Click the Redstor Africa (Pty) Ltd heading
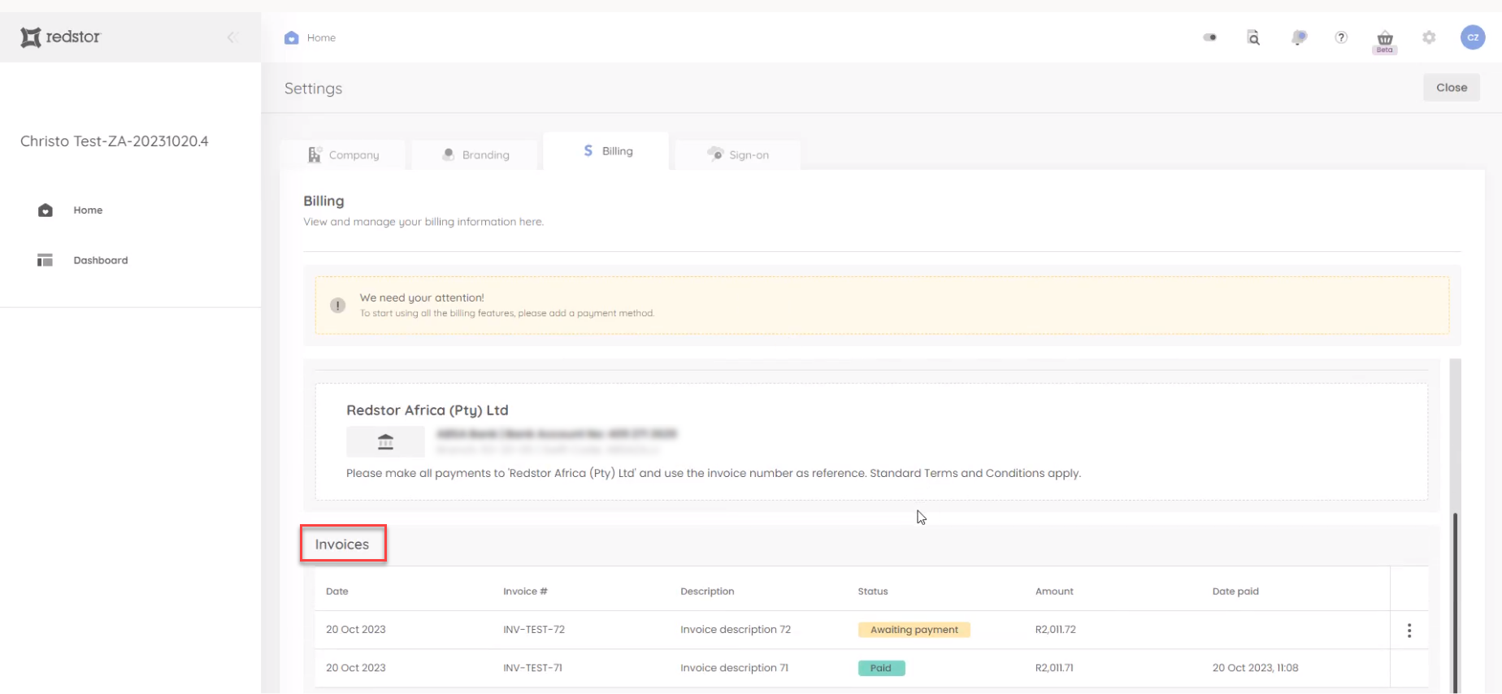Screen dimensions: 1502x694 (428, 410)
